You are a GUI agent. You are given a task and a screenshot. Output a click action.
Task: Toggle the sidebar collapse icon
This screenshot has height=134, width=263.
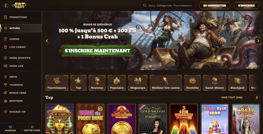tap(6, 6)
